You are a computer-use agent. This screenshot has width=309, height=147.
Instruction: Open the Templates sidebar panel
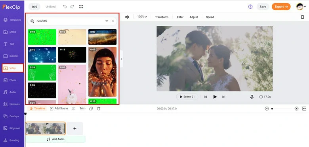click(x=12, y=20)
